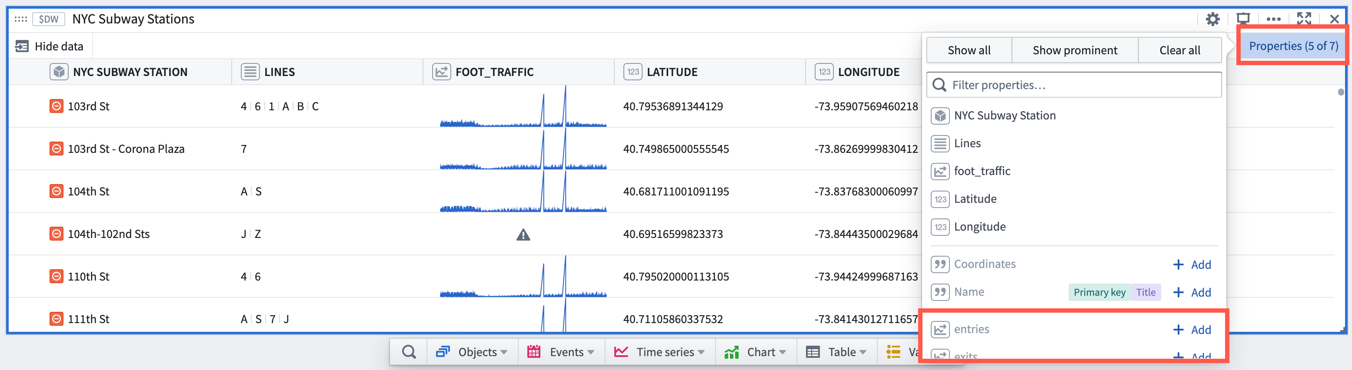Click the presentation screen icon
1352x370 pixels.
point(1243,20)
